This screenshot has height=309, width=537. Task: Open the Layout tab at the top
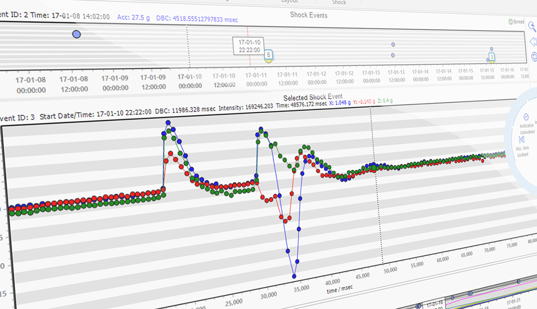point(289,1)
